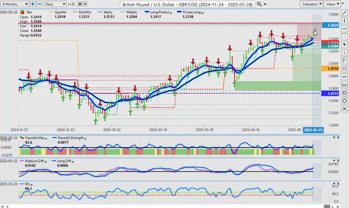Click the TCross.Long legend label

point(191,12)
